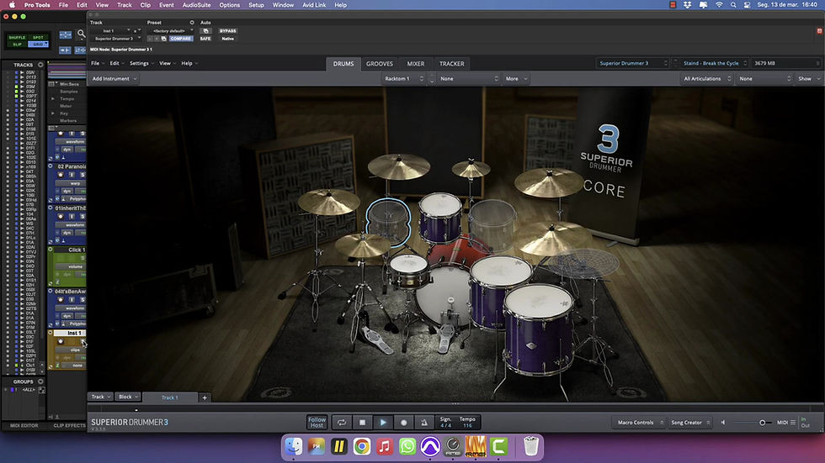Click the loop button in Superior Drummer transport
This screenshot has height=463, width=825.
(342, 422)
